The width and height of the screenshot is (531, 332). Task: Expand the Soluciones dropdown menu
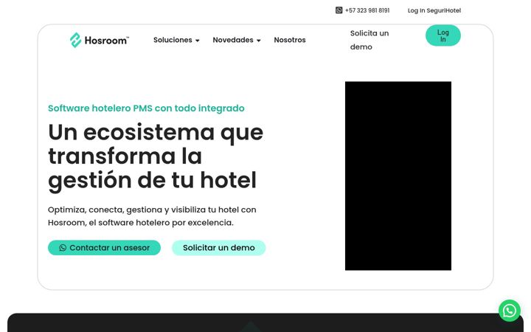tap(176, 40)
